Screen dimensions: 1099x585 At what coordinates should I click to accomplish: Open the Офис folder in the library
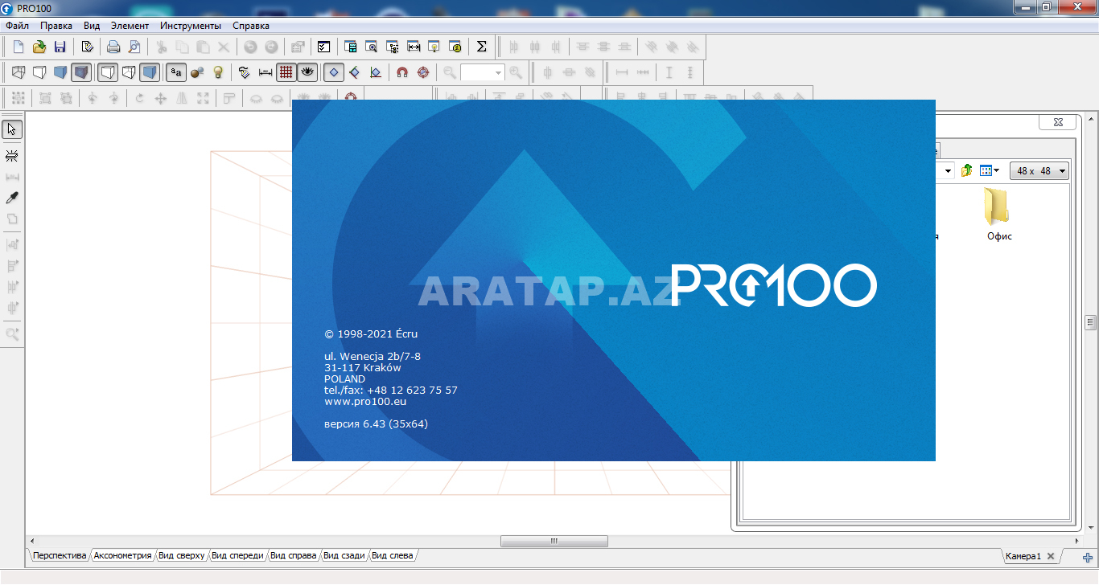(999, 214)
